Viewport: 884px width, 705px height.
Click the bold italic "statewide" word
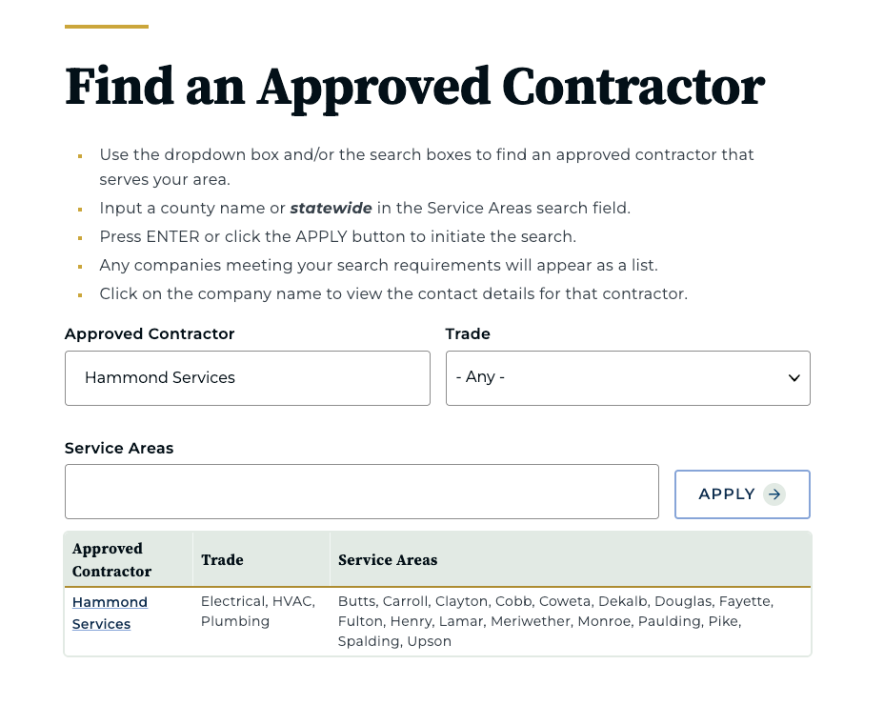pyautogui.click(x=331, y=208)
